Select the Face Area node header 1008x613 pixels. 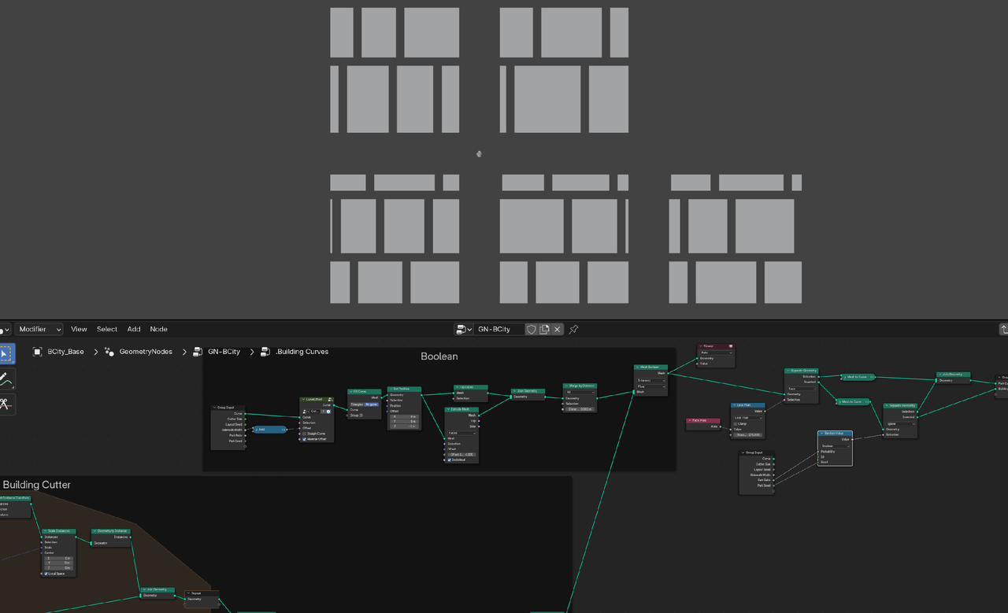click(x=703, y=420)
